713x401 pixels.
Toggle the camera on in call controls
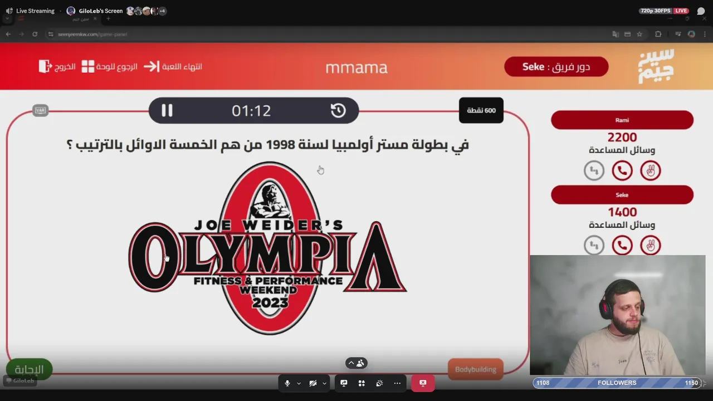[313, 383]
